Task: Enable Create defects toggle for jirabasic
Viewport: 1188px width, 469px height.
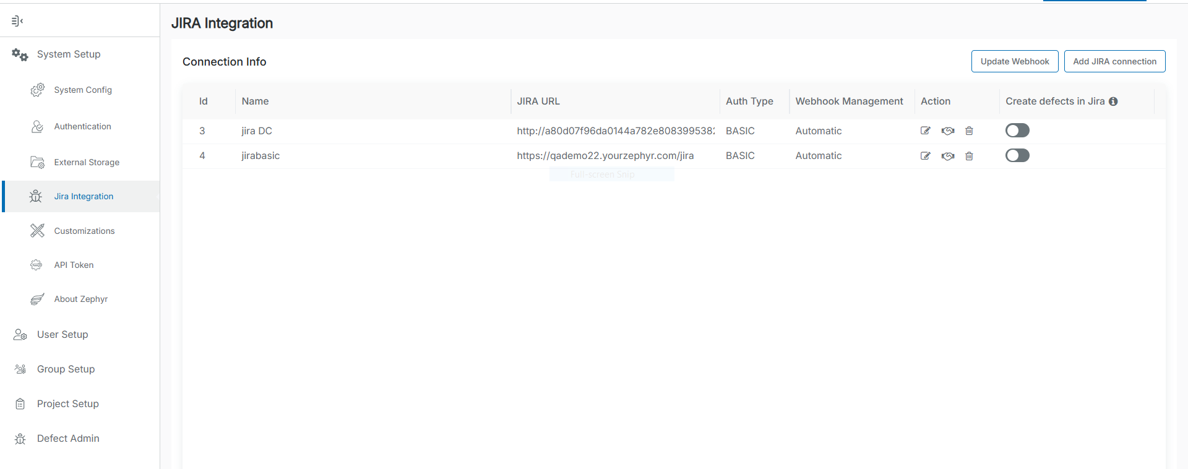Action: click(x=1017, y=155)
